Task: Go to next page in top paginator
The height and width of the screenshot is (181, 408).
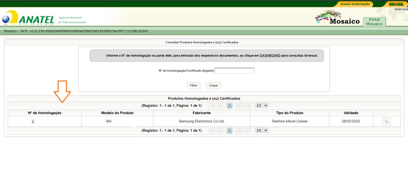Action: point(239,105)
